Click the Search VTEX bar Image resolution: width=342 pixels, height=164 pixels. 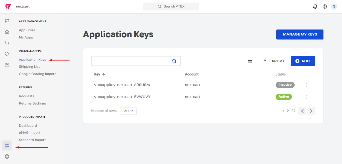[x=171, y=6]
